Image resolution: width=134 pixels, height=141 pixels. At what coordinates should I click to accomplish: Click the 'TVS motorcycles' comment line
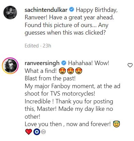pos(60,94)
